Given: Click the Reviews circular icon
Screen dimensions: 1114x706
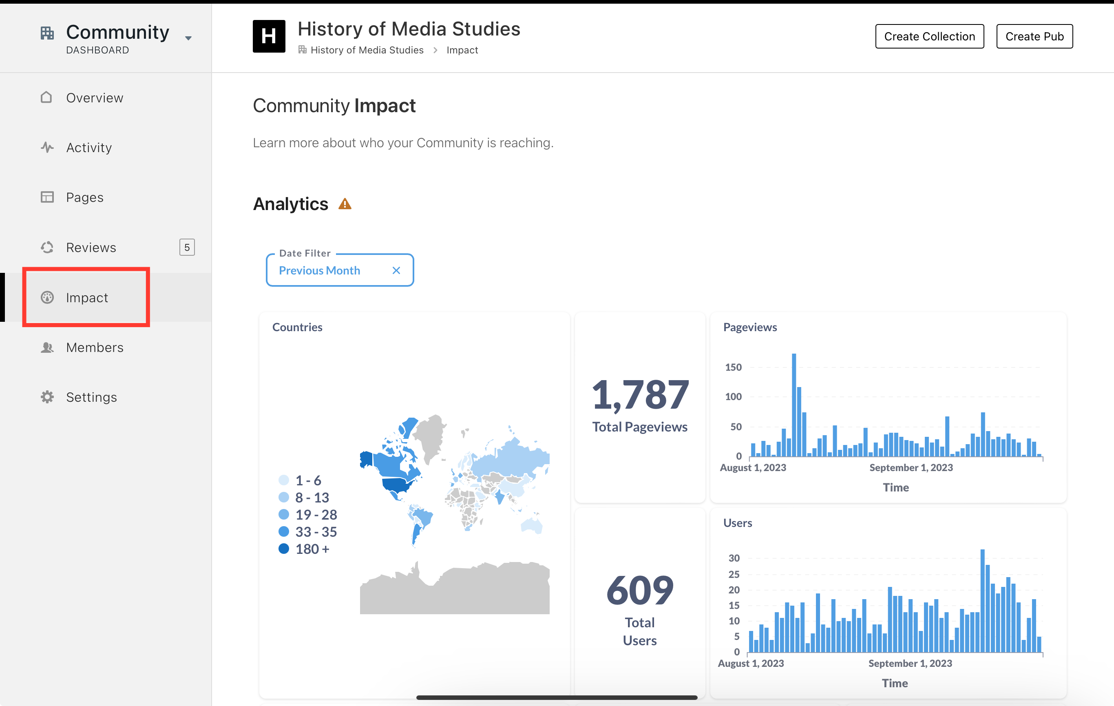Looking at the screenshot, I should click(x=47, y=248).
